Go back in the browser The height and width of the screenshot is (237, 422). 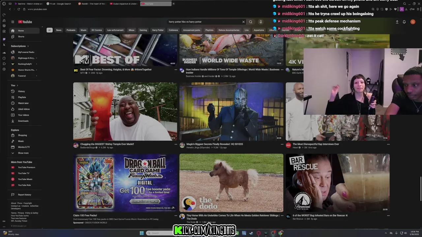(x=10, y=9)
